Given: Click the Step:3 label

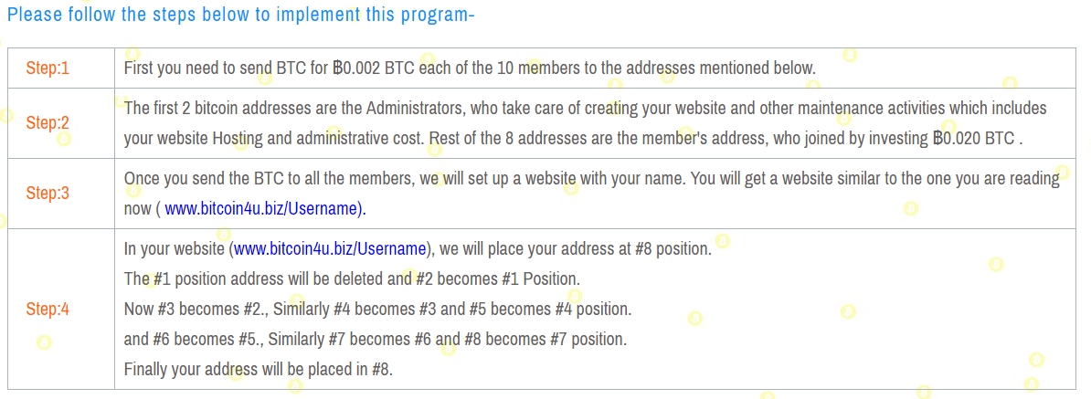Looking at the screenshot, I should pos(60,194).
